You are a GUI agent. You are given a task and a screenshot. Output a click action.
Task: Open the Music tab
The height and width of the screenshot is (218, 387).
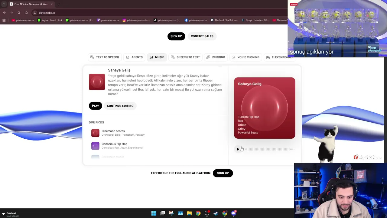[x=157, y=57]
